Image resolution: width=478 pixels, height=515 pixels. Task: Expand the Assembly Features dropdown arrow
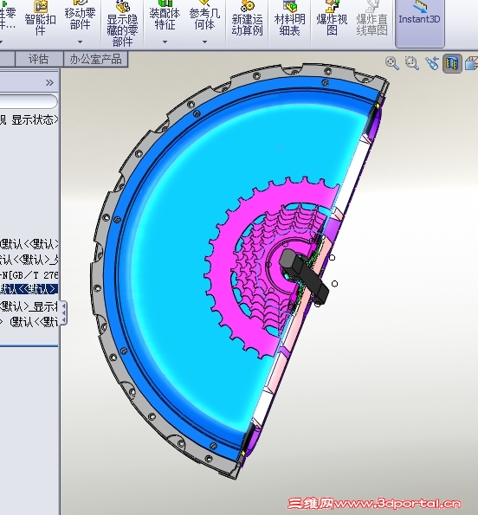click(x=165, y=42)
